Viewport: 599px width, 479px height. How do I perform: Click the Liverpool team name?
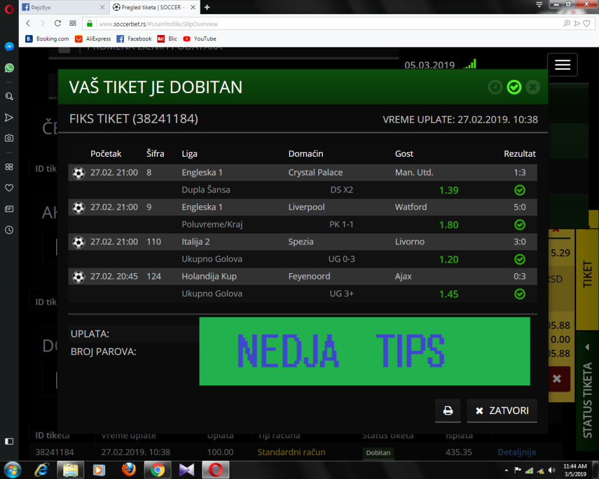tap(307, 207)
